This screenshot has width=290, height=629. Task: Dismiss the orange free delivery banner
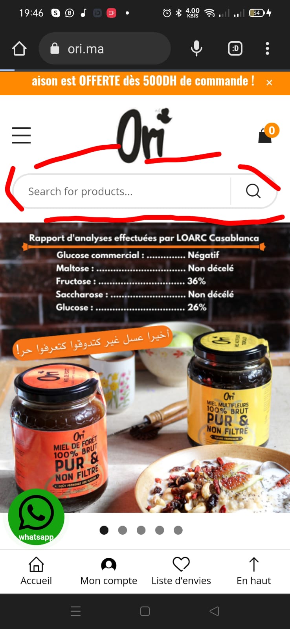click(269, 83)
